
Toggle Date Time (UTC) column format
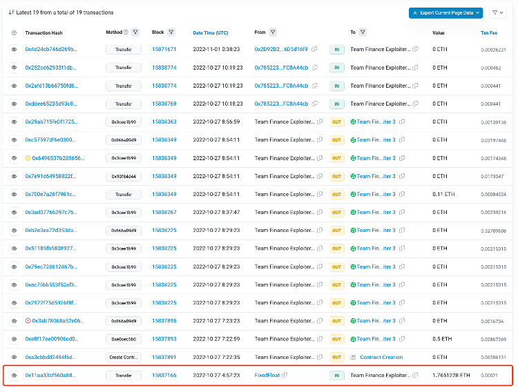click(x=210, y=32)
